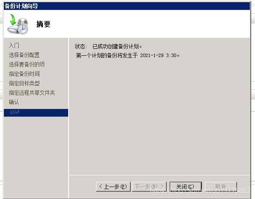Go back with 上一步(P) button
255x199 pixels.
(x=113, y=187)
